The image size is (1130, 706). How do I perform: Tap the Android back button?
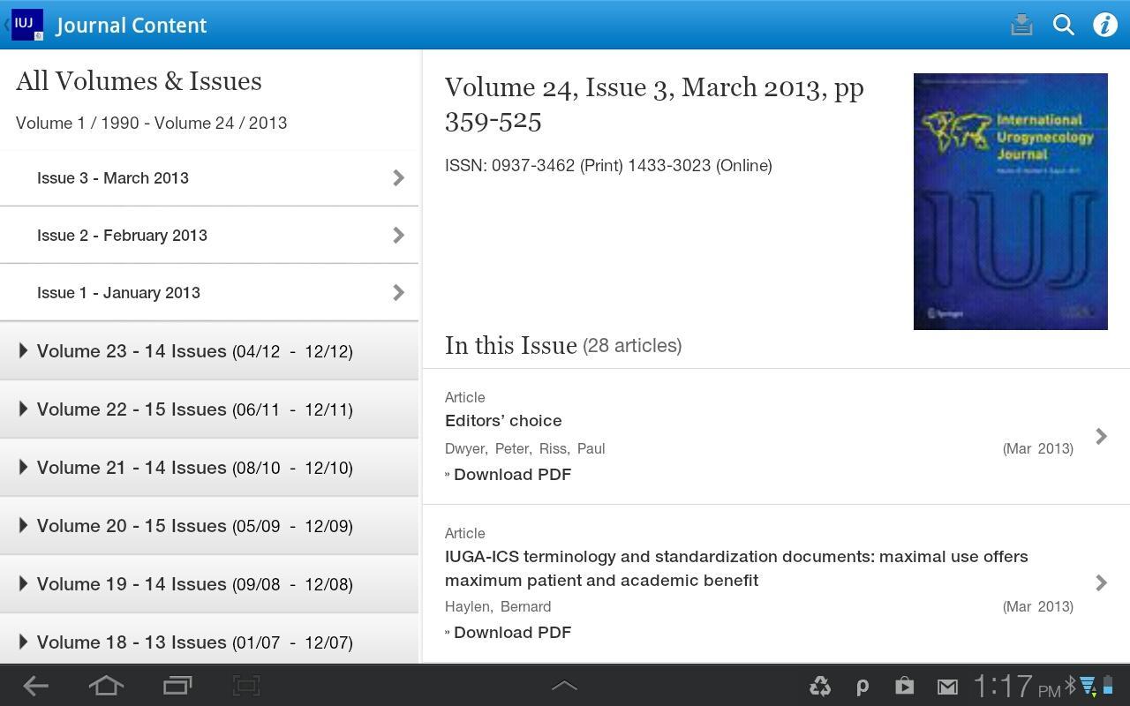[35, 686]
